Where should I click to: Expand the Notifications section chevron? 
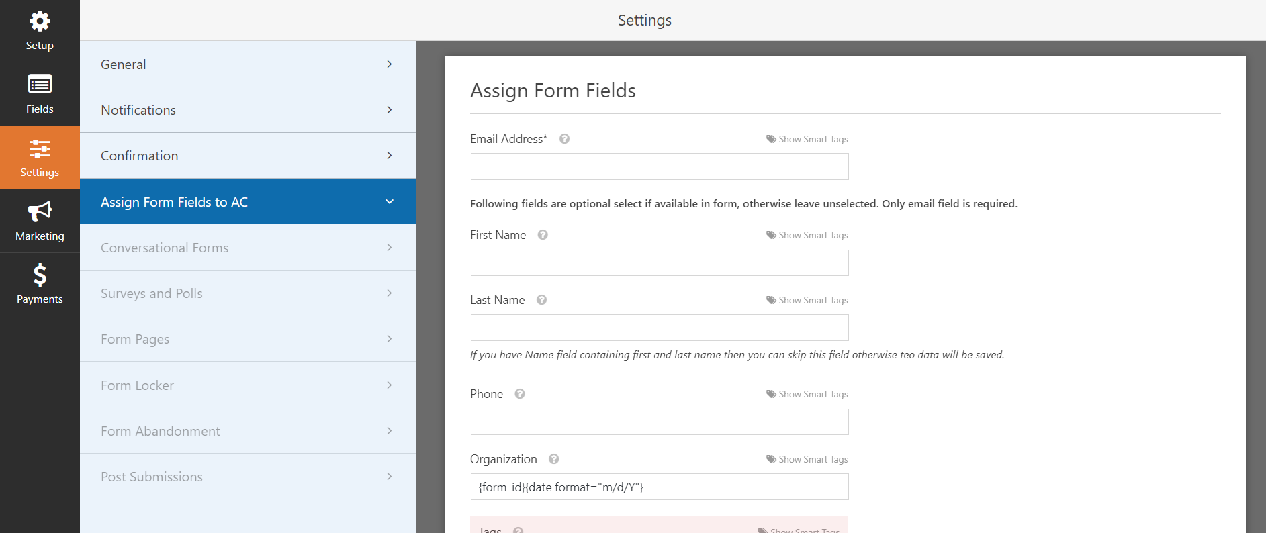390,110
